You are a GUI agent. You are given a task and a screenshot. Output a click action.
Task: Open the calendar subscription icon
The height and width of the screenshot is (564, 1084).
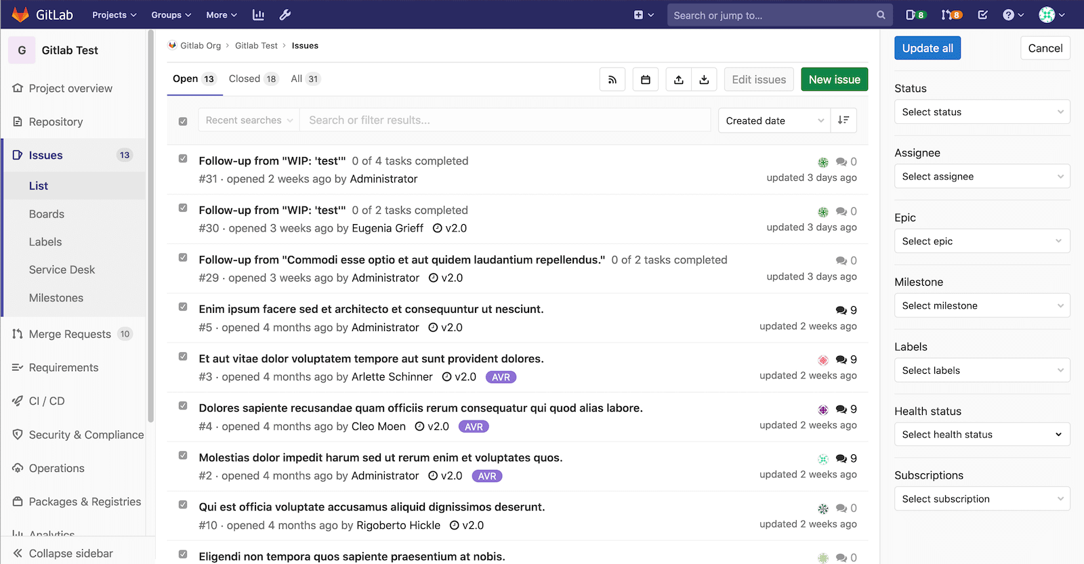[646, 80]
